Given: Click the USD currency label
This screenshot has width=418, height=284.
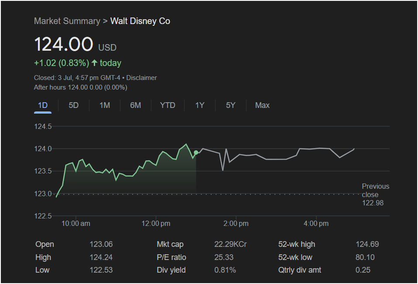Looking at the screenshot, I should point(107,48).
